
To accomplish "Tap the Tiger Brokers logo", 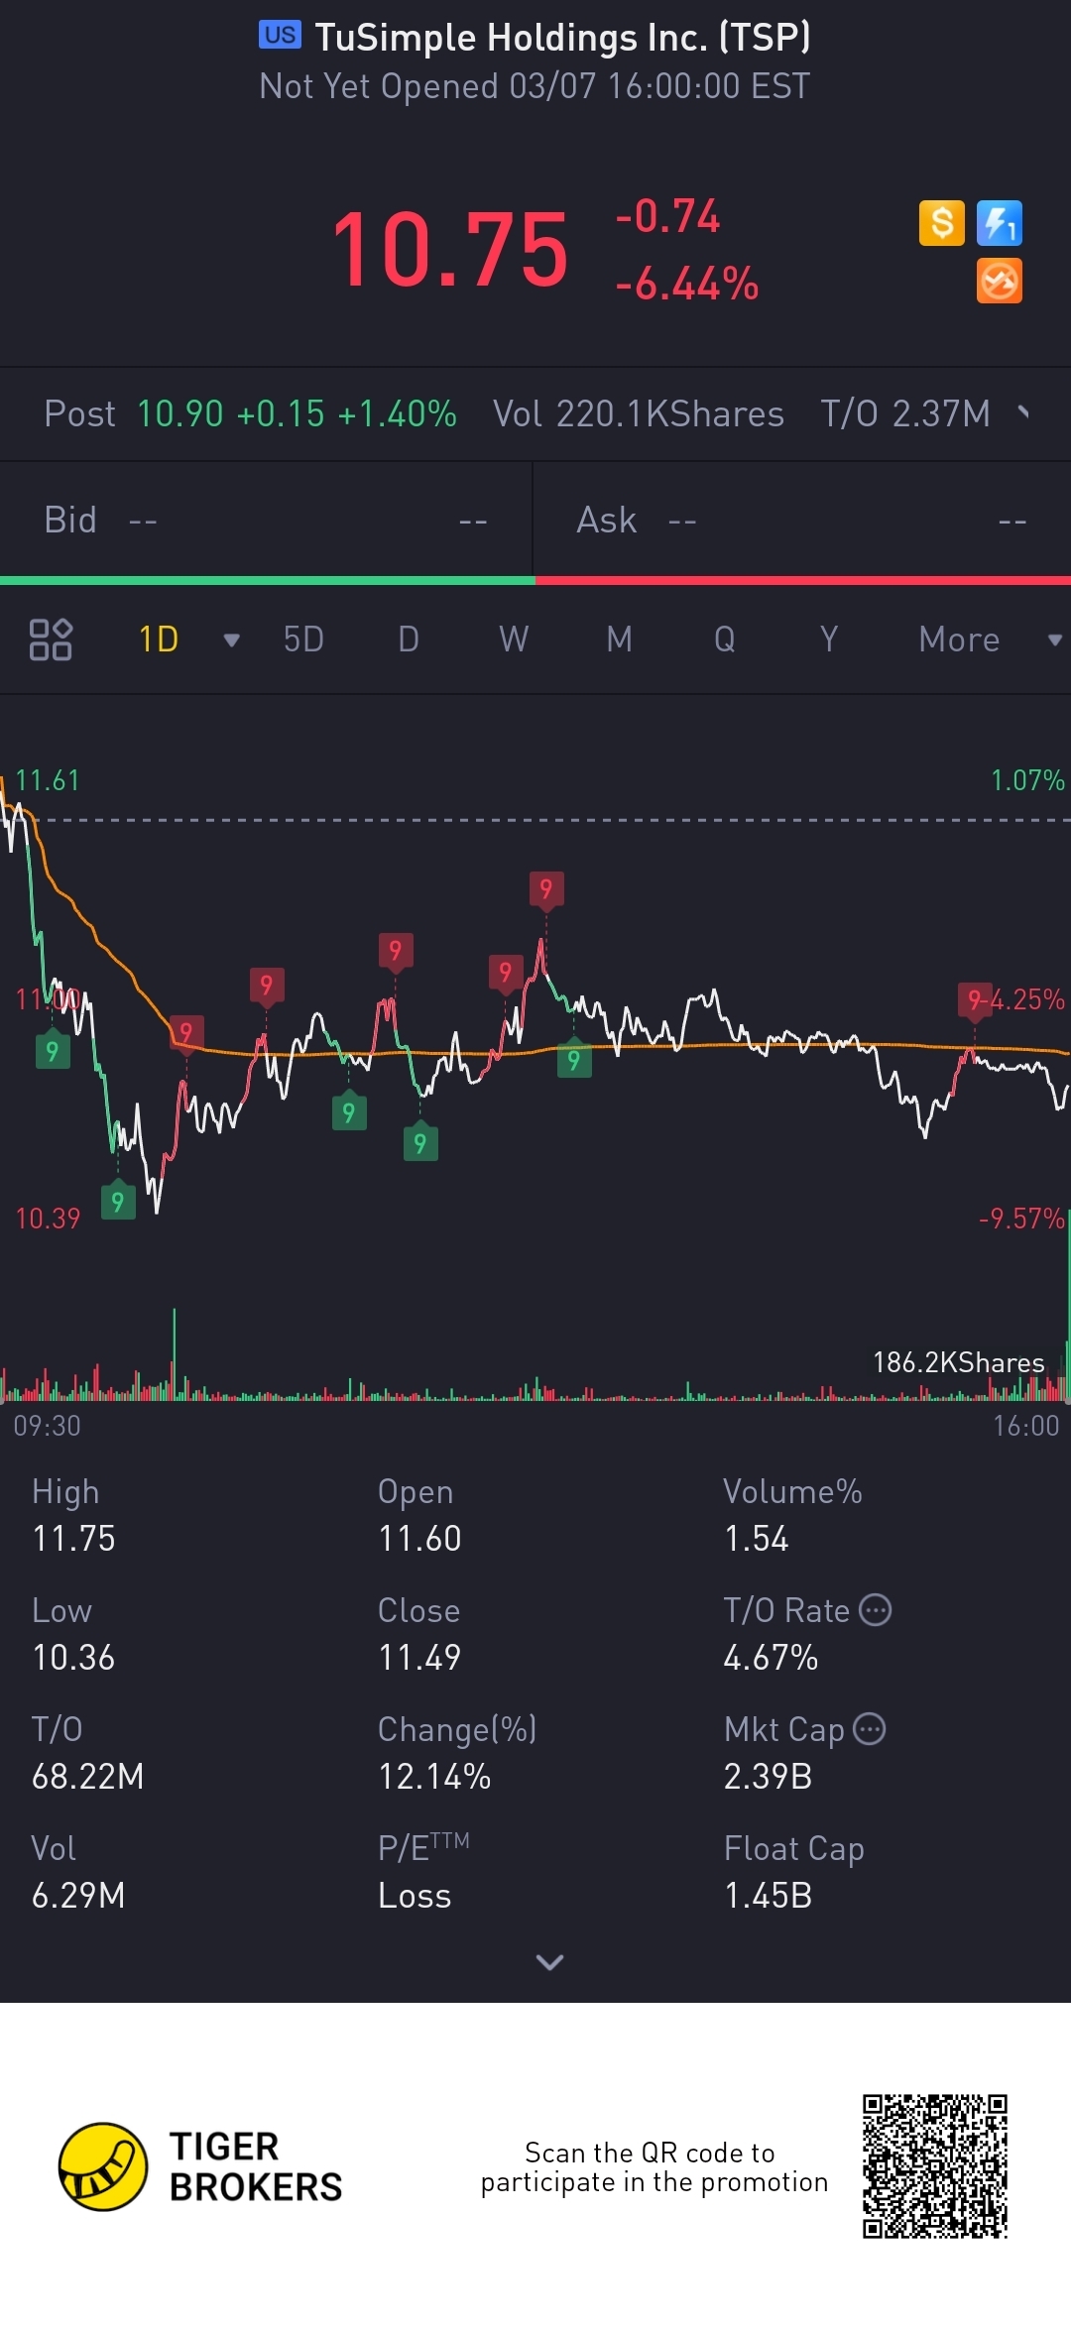I will [103, 2166].
